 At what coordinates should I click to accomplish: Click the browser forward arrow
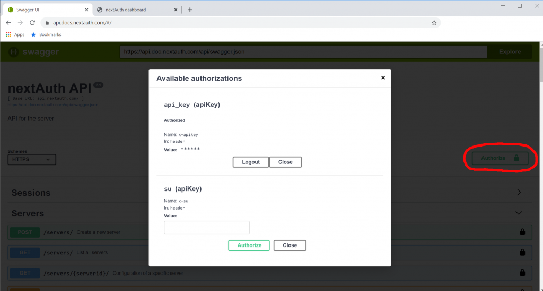[x=20, y=22]
